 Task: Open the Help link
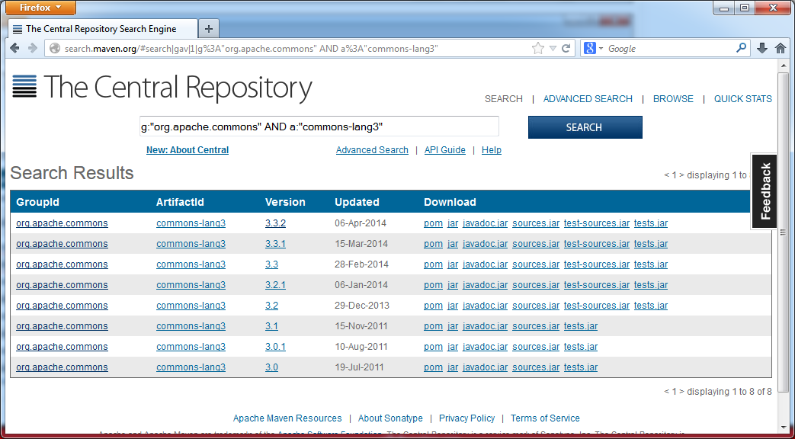click(492, 150)
